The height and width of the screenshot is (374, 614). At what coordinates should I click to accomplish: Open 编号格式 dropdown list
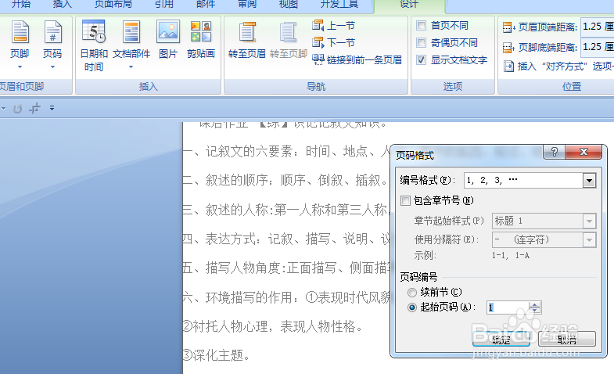589,181
